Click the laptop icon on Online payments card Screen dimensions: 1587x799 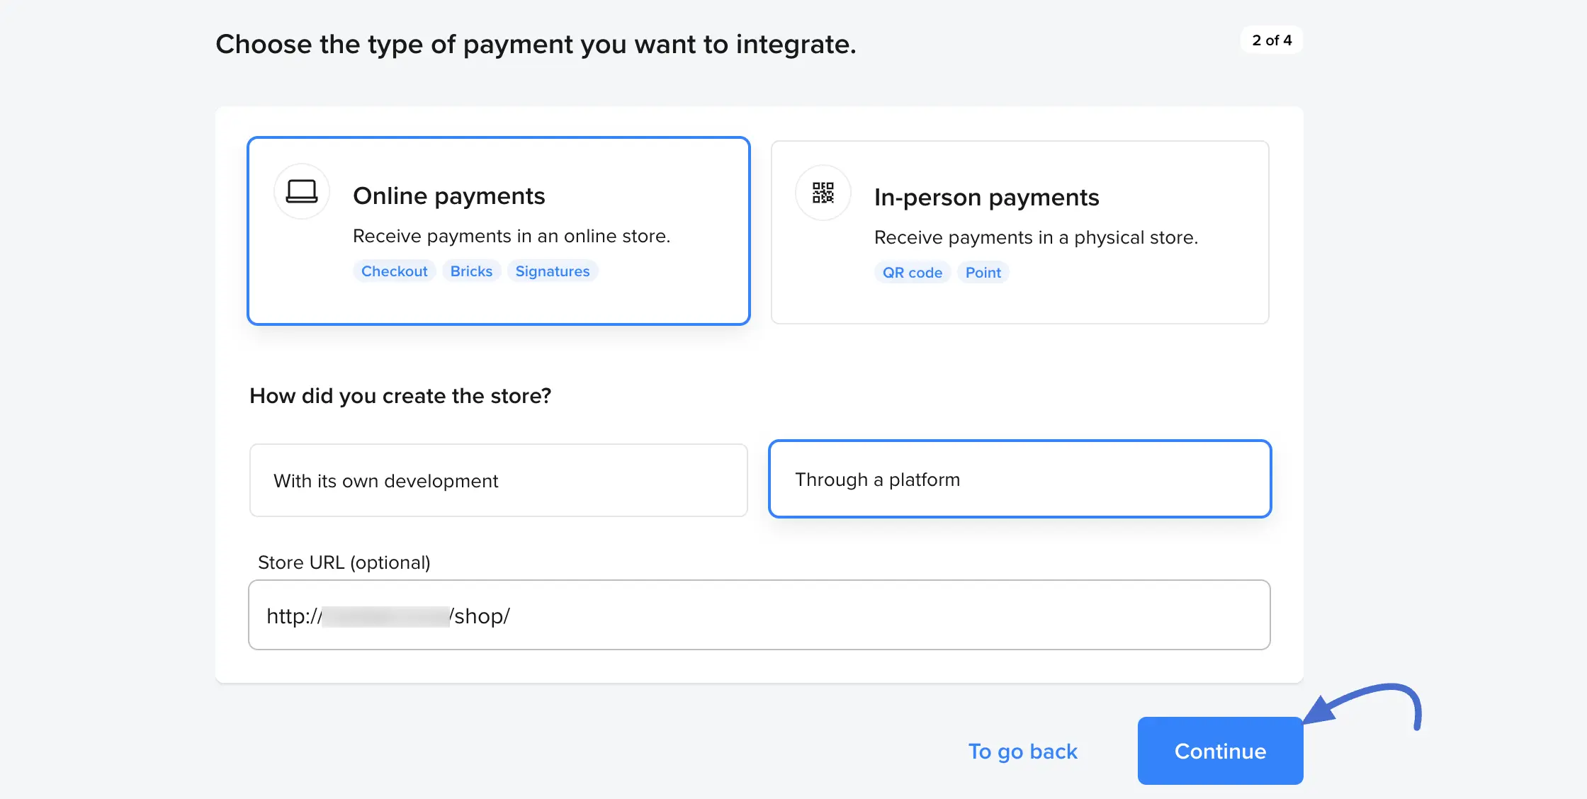(x=302, y=191)
